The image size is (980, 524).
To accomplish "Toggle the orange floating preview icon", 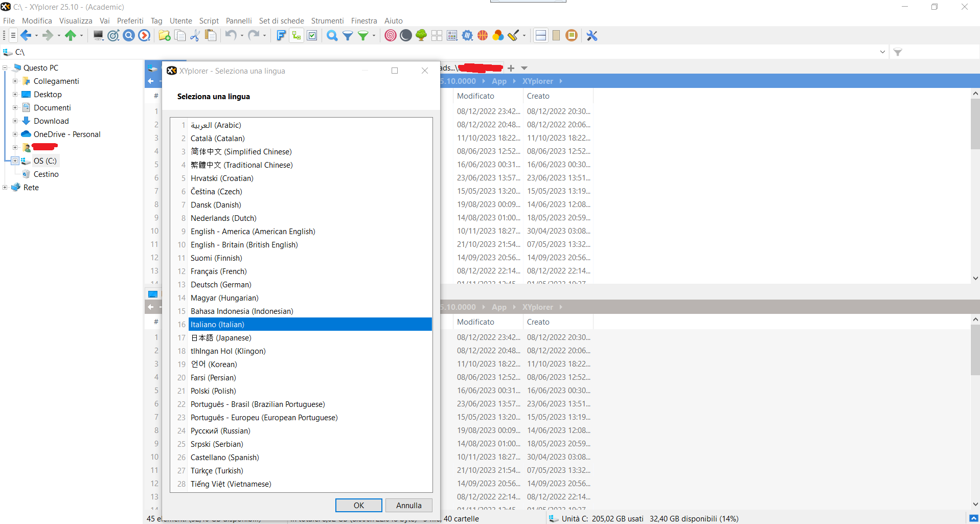I will 572,35.
